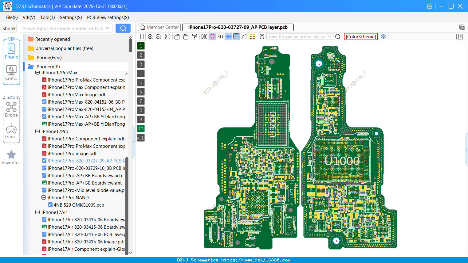Toggle the eye visibility icon

(383, 36)
